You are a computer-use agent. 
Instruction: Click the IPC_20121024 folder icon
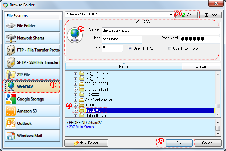point(82,89)
